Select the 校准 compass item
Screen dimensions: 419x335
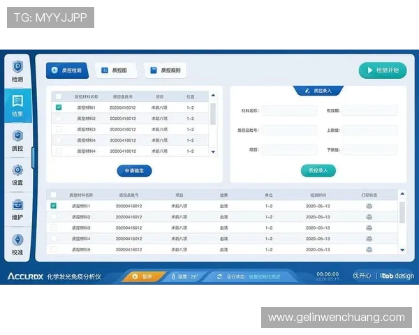17,244
